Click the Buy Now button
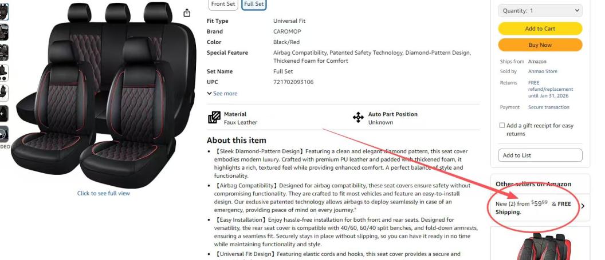Screen dimensions: 605x260 [x=540, y=45]
